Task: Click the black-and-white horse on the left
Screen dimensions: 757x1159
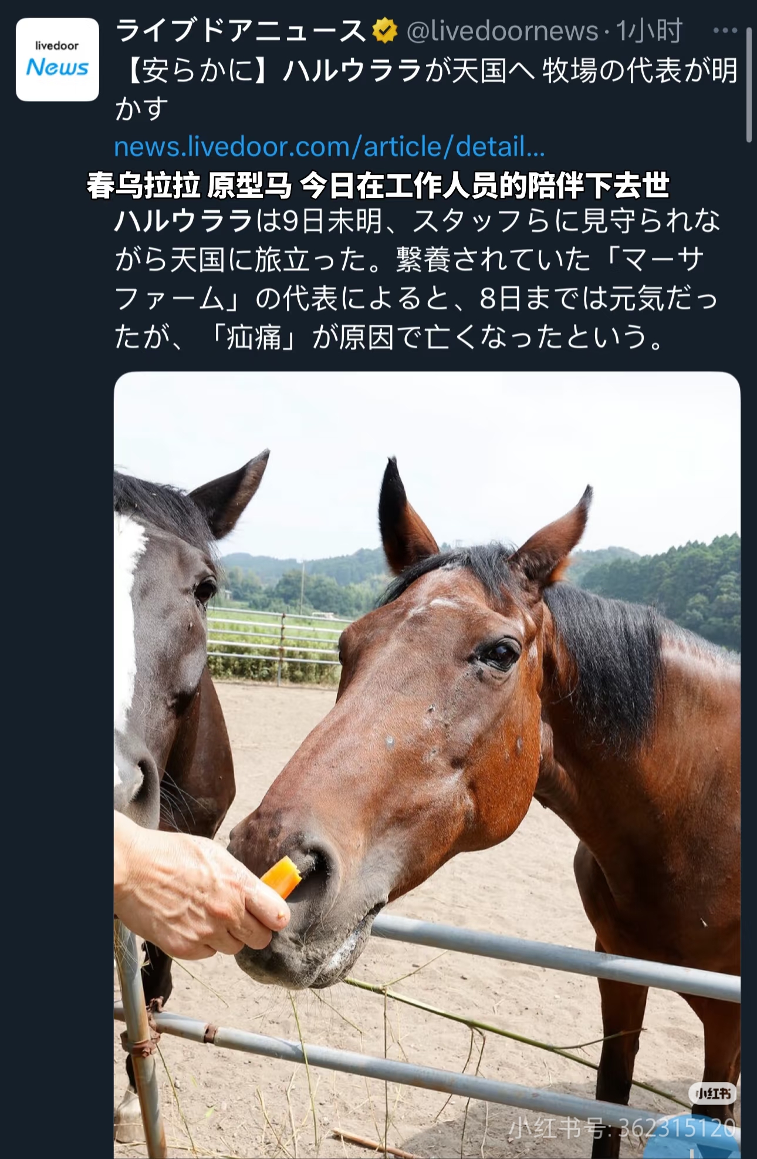Action: 170,675
